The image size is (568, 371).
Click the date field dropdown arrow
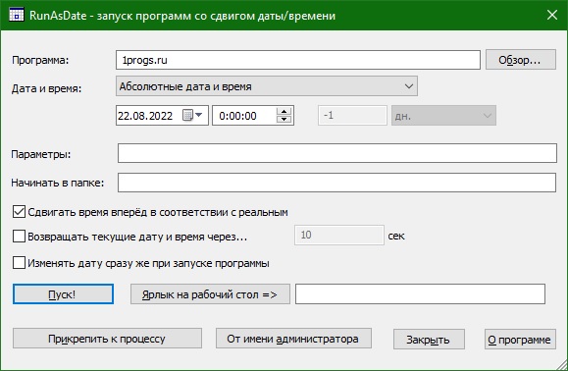[x=199, y=115]
